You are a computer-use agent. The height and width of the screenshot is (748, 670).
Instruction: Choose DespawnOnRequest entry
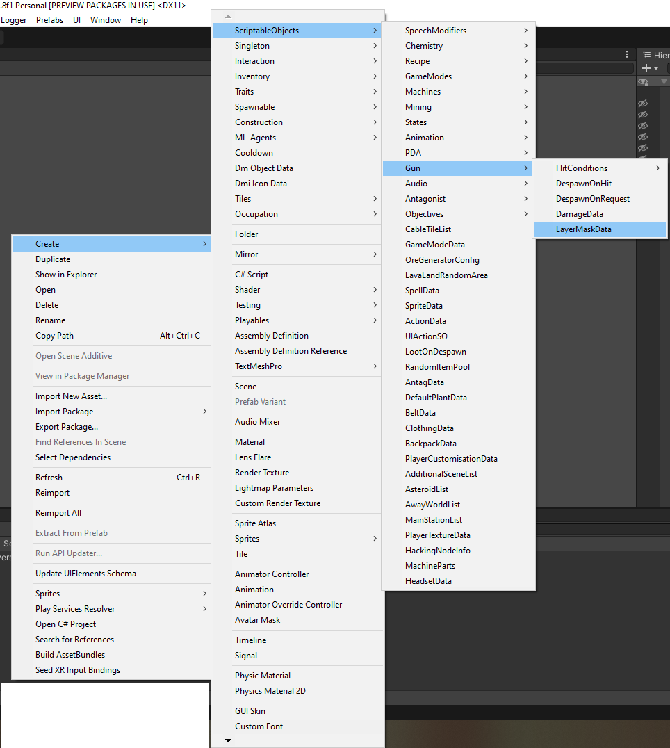600,199
